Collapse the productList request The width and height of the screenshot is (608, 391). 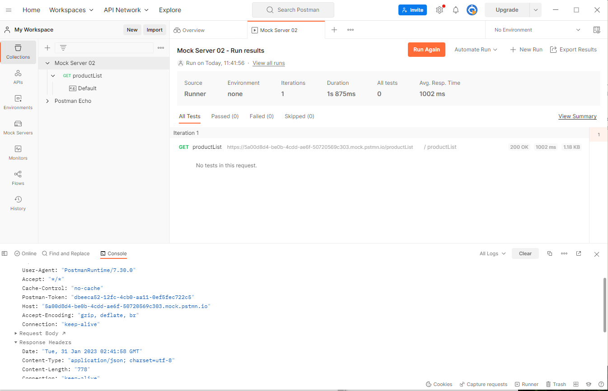click(53, 76)
